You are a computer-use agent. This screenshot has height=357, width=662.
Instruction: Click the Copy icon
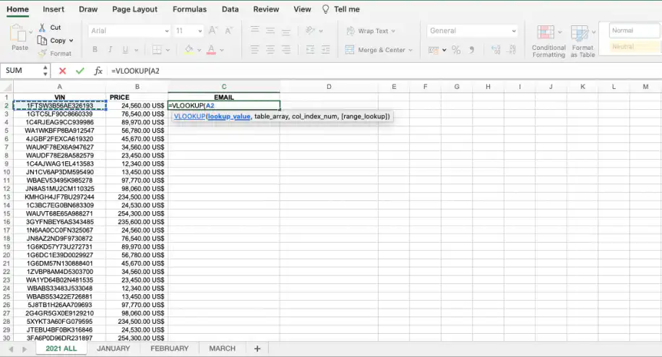point(42,40)
